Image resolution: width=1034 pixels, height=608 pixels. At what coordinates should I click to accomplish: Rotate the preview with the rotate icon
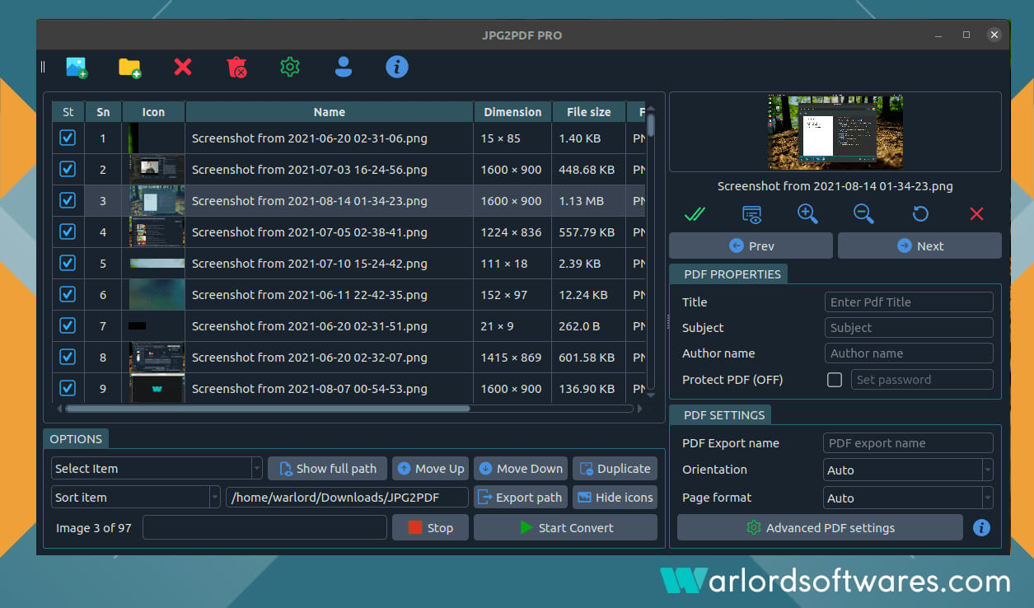920,214
